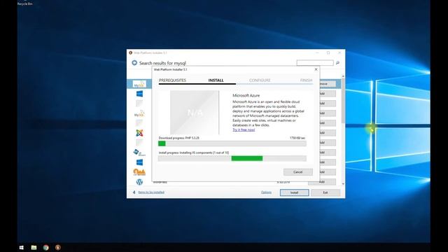The width and height of the screenshot is (448, 252).
Task: Click the non-highlighted MySQL icon in results list
Action: [139, 113]
